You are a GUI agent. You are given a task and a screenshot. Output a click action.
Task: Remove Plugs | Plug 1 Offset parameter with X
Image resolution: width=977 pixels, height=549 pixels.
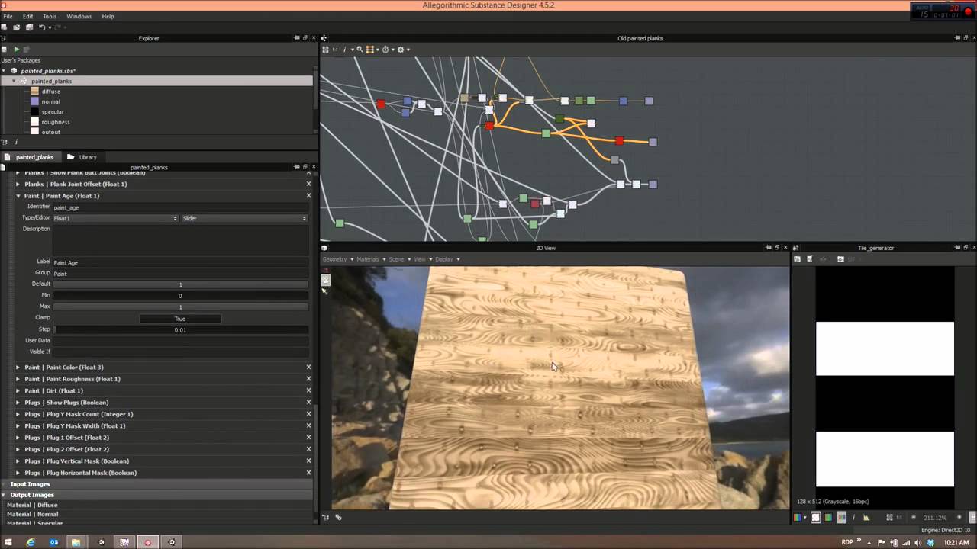[308, 438]
